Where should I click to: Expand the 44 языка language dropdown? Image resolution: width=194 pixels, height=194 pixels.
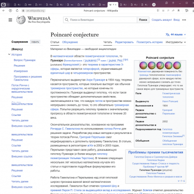click(176, 34)
